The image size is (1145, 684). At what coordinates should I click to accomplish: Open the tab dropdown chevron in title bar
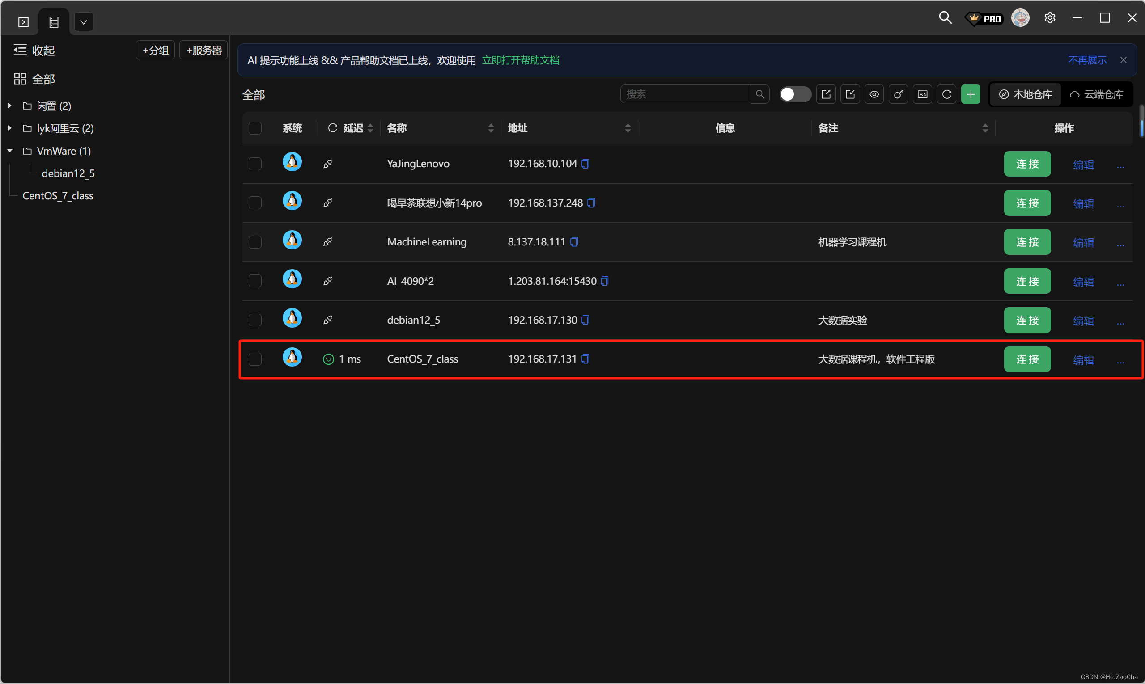pyautogui.click(x=84, y=21)
